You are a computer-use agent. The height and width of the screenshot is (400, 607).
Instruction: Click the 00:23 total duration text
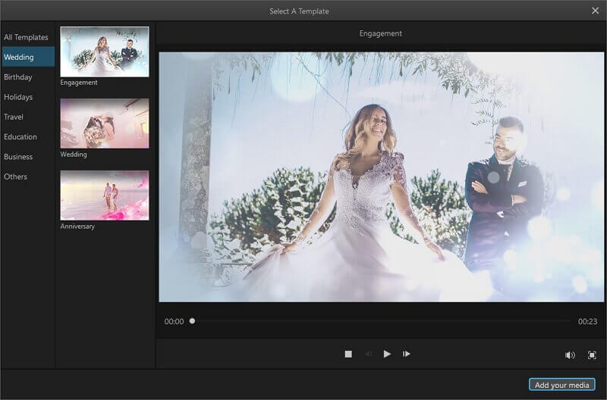[587, 321]
